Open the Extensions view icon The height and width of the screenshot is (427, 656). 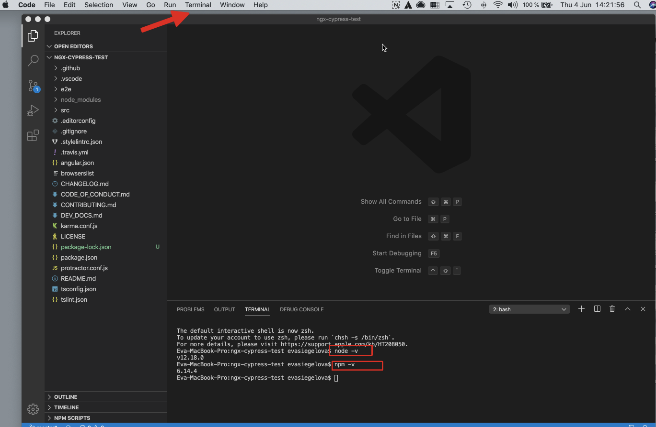[x=33, y=136]
